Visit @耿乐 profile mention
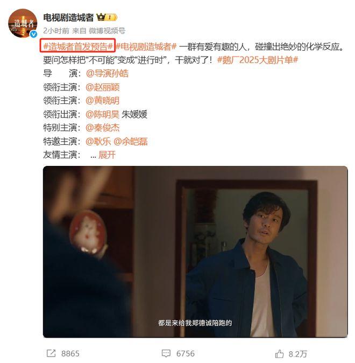The width and height of the screenshot is (355, 363). pos(98,142)
